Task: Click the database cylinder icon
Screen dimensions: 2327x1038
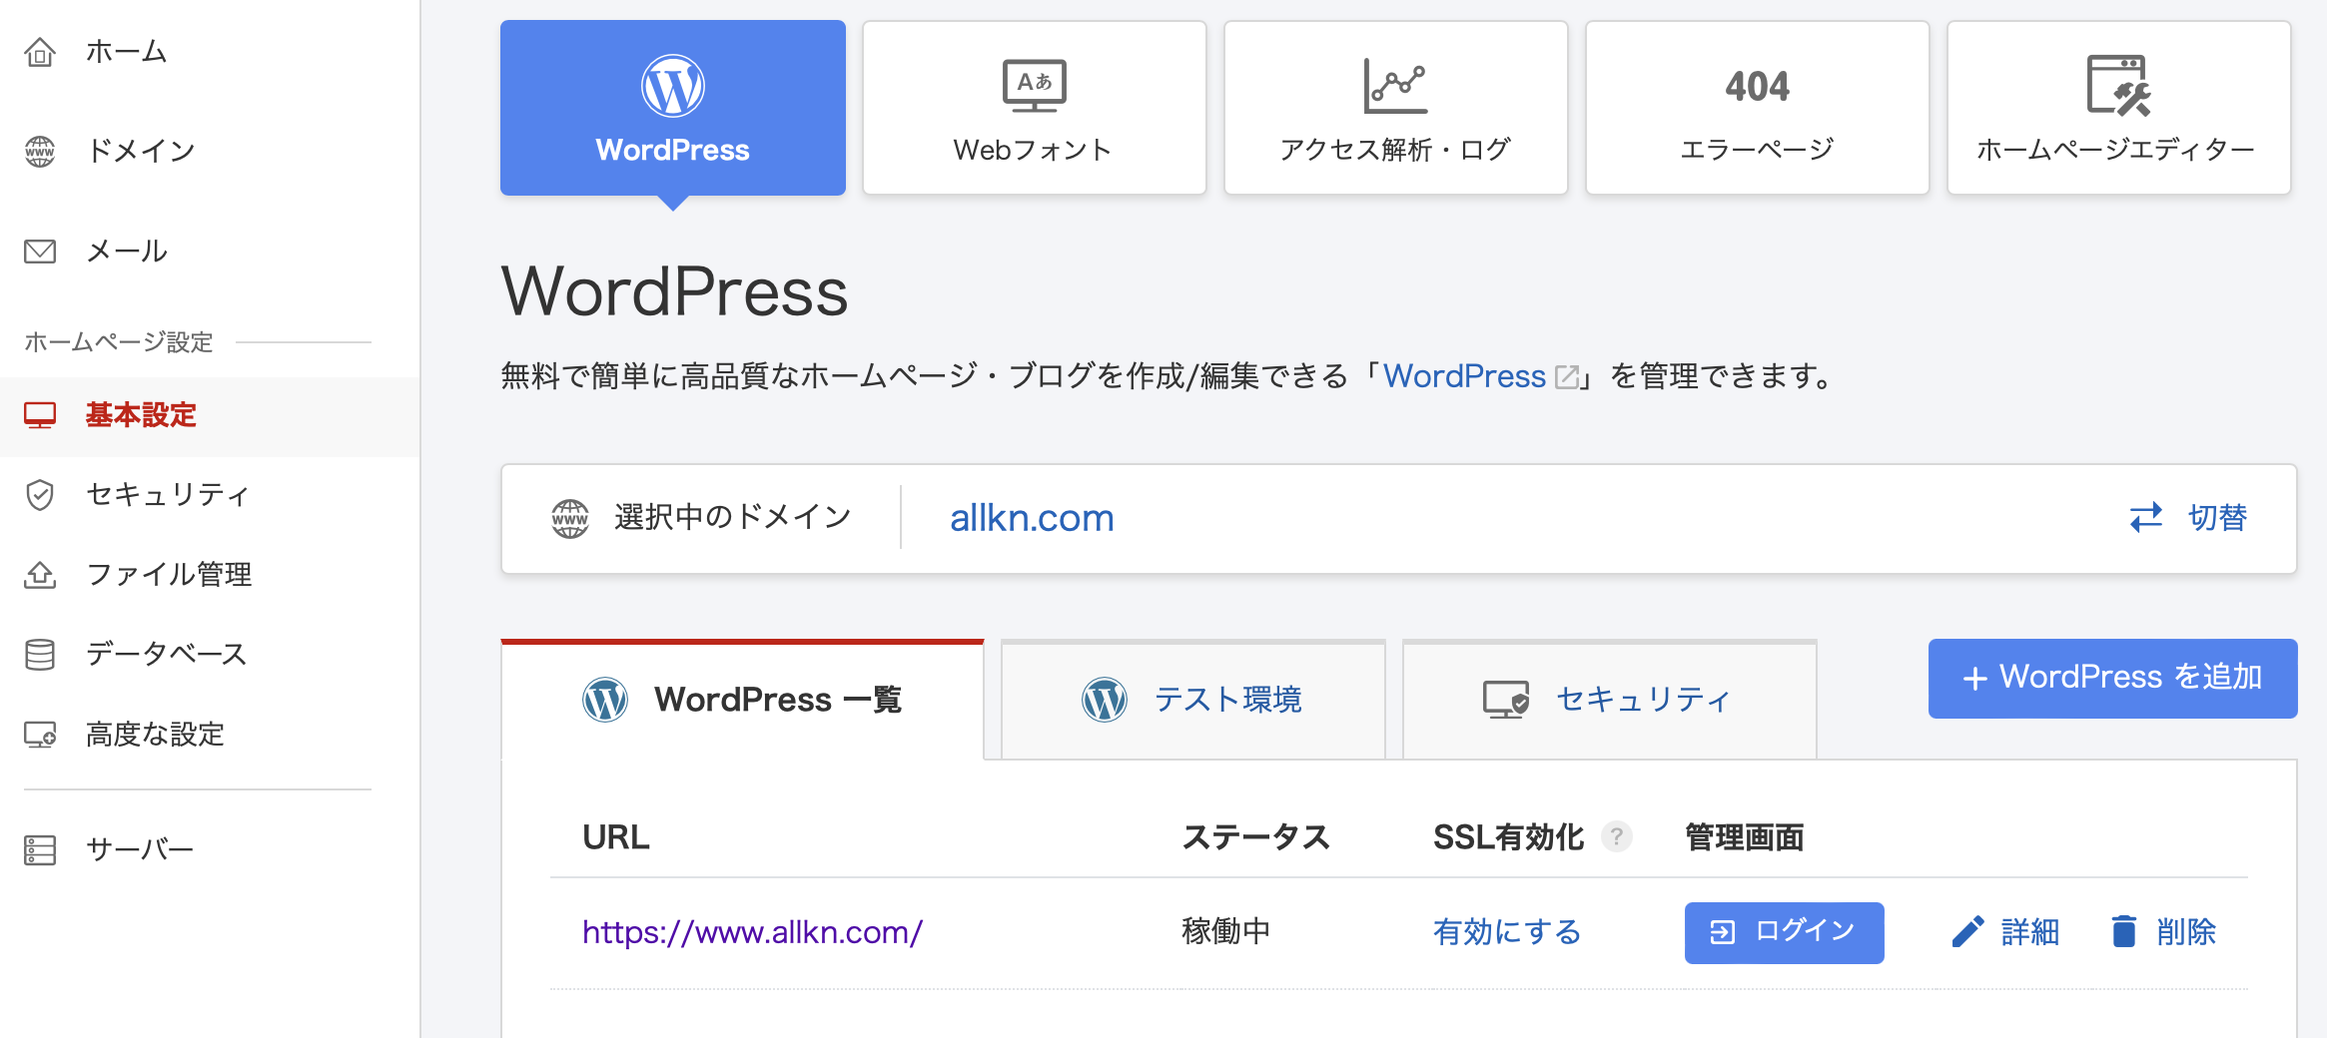Action: (40, 654)
